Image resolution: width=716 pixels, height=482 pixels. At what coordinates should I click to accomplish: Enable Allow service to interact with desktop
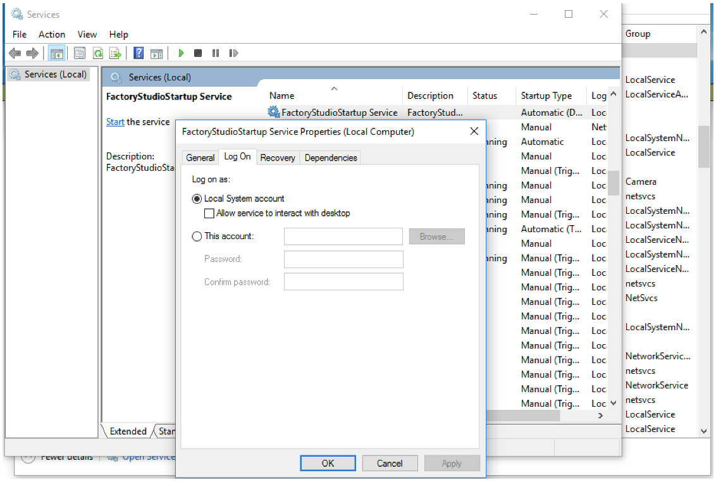pos(209,213)
